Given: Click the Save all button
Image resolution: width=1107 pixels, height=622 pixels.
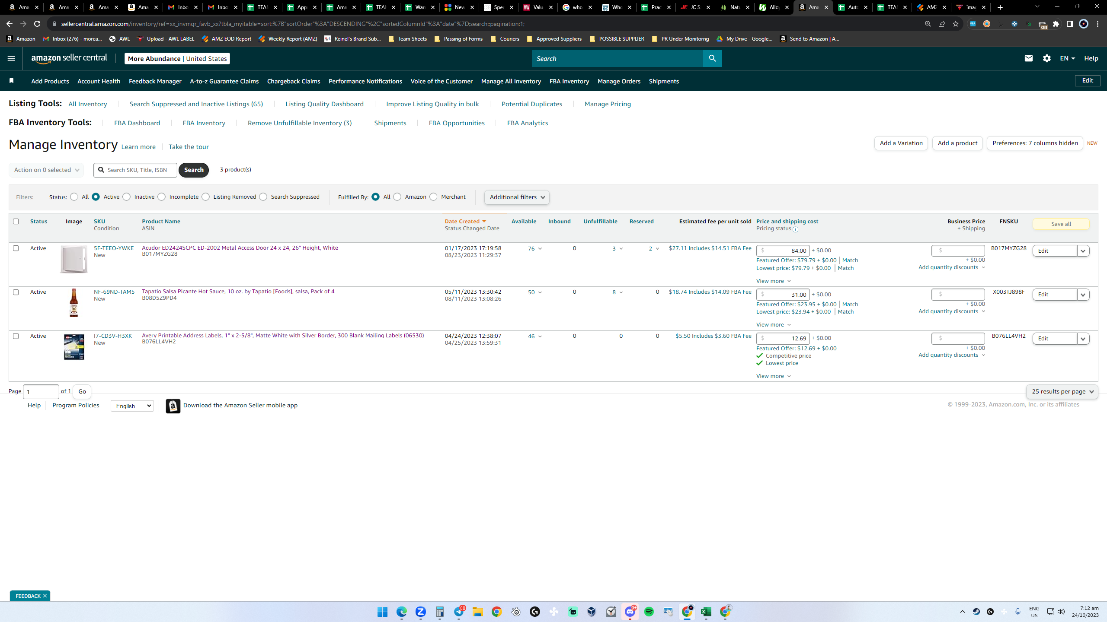Looking at the screenshot, I should (1061, 224).
